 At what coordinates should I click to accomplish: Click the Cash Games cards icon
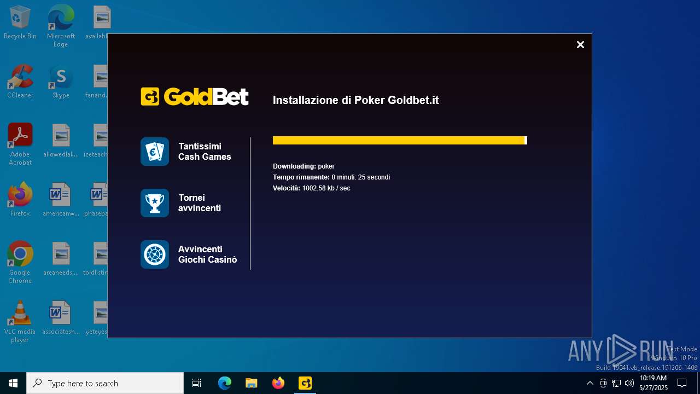155,152
